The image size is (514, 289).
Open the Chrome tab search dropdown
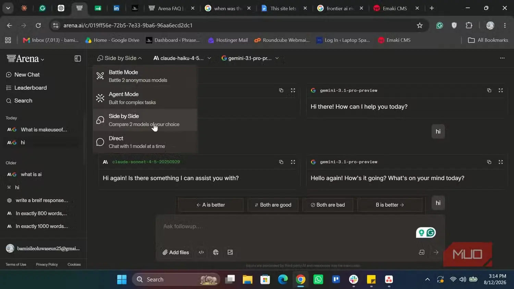(8, 8)
